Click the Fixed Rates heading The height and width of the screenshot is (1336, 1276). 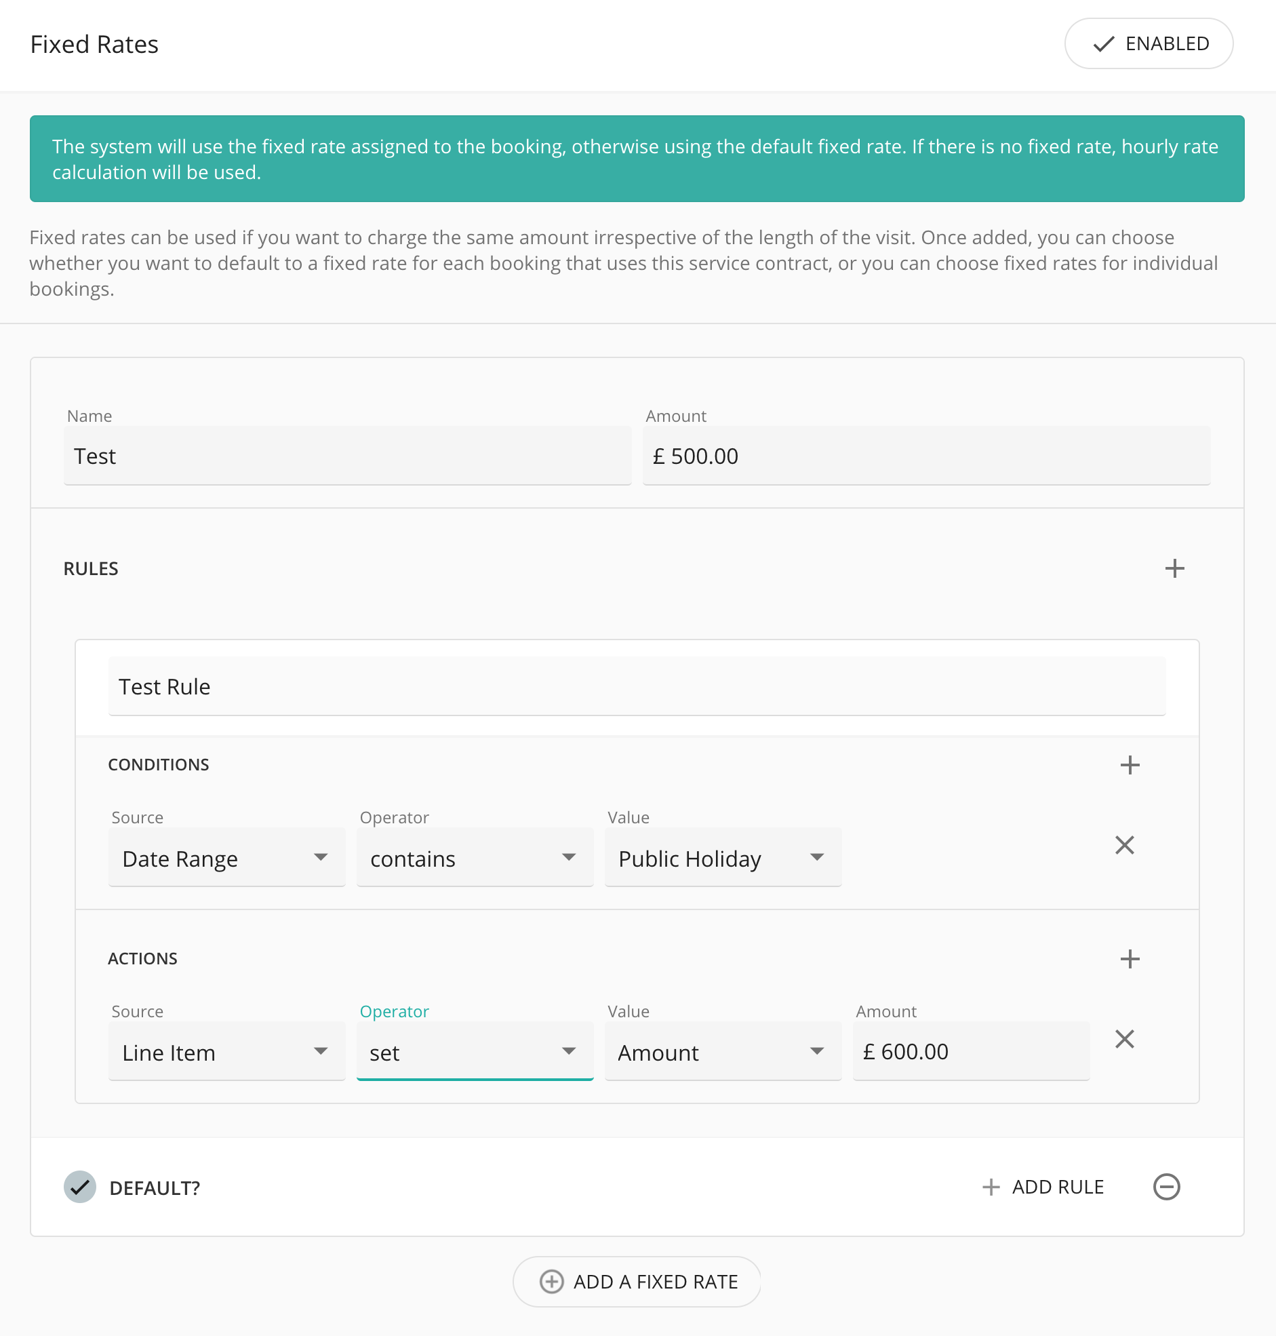[x=94, y=44]
